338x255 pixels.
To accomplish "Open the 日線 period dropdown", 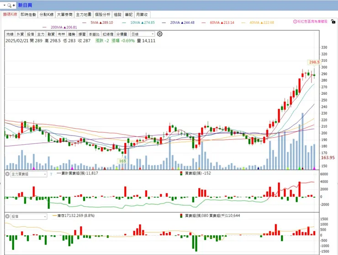I will pos(143,34).
